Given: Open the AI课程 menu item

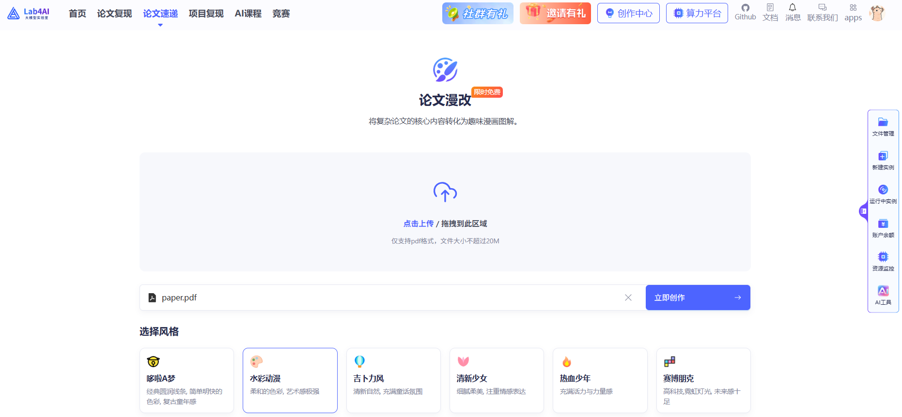Looking at the screenshot, I should tap(248, 14).
